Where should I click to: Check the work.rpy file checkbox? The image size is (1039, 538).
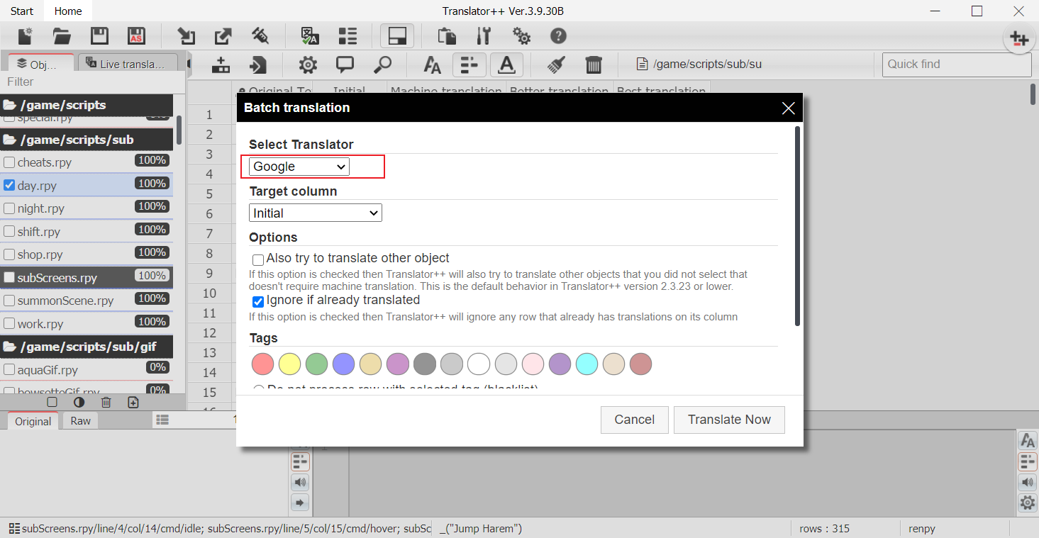[9, 324]
